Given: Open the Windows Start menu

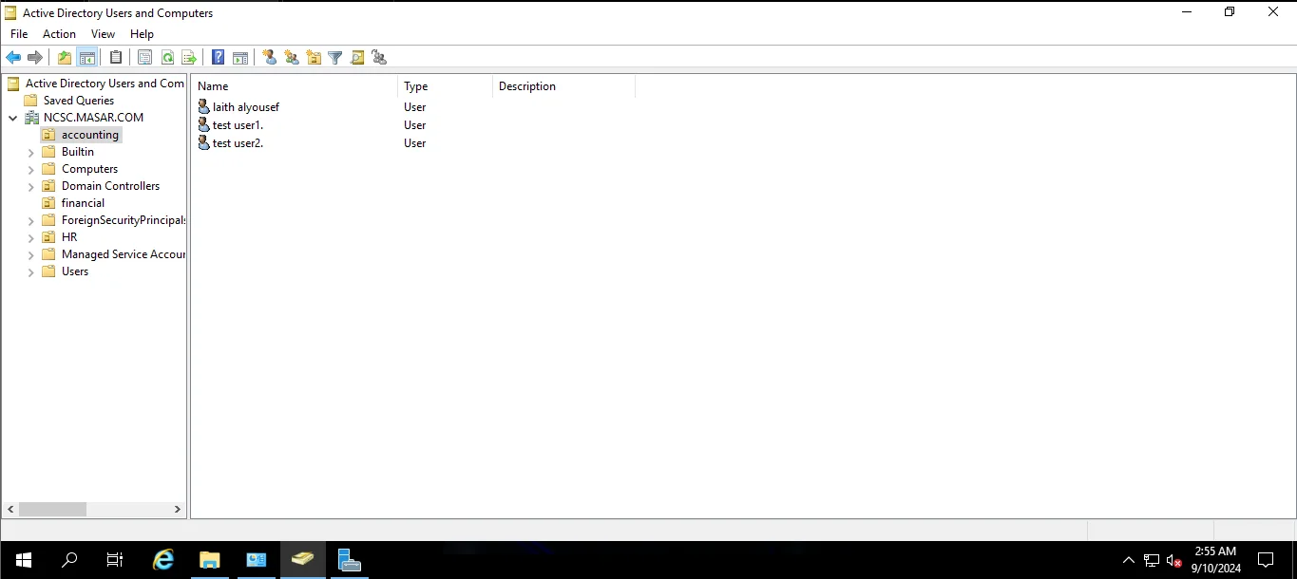Looking at the screenshot, I should click(24, 560).
